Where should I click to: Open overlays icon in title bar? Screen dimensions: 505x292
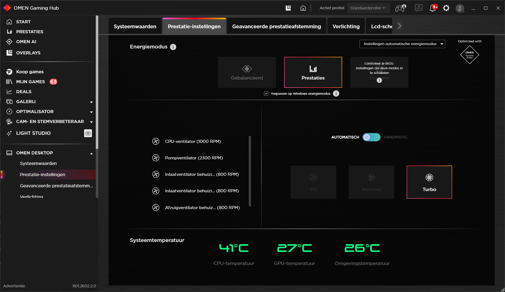pos(288,8)
